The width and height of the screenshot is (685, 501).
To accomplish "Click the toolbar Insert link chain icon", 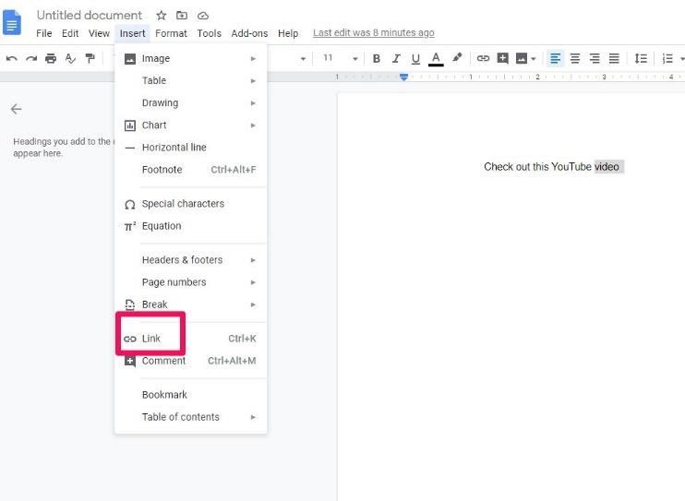I will point(483,58).
